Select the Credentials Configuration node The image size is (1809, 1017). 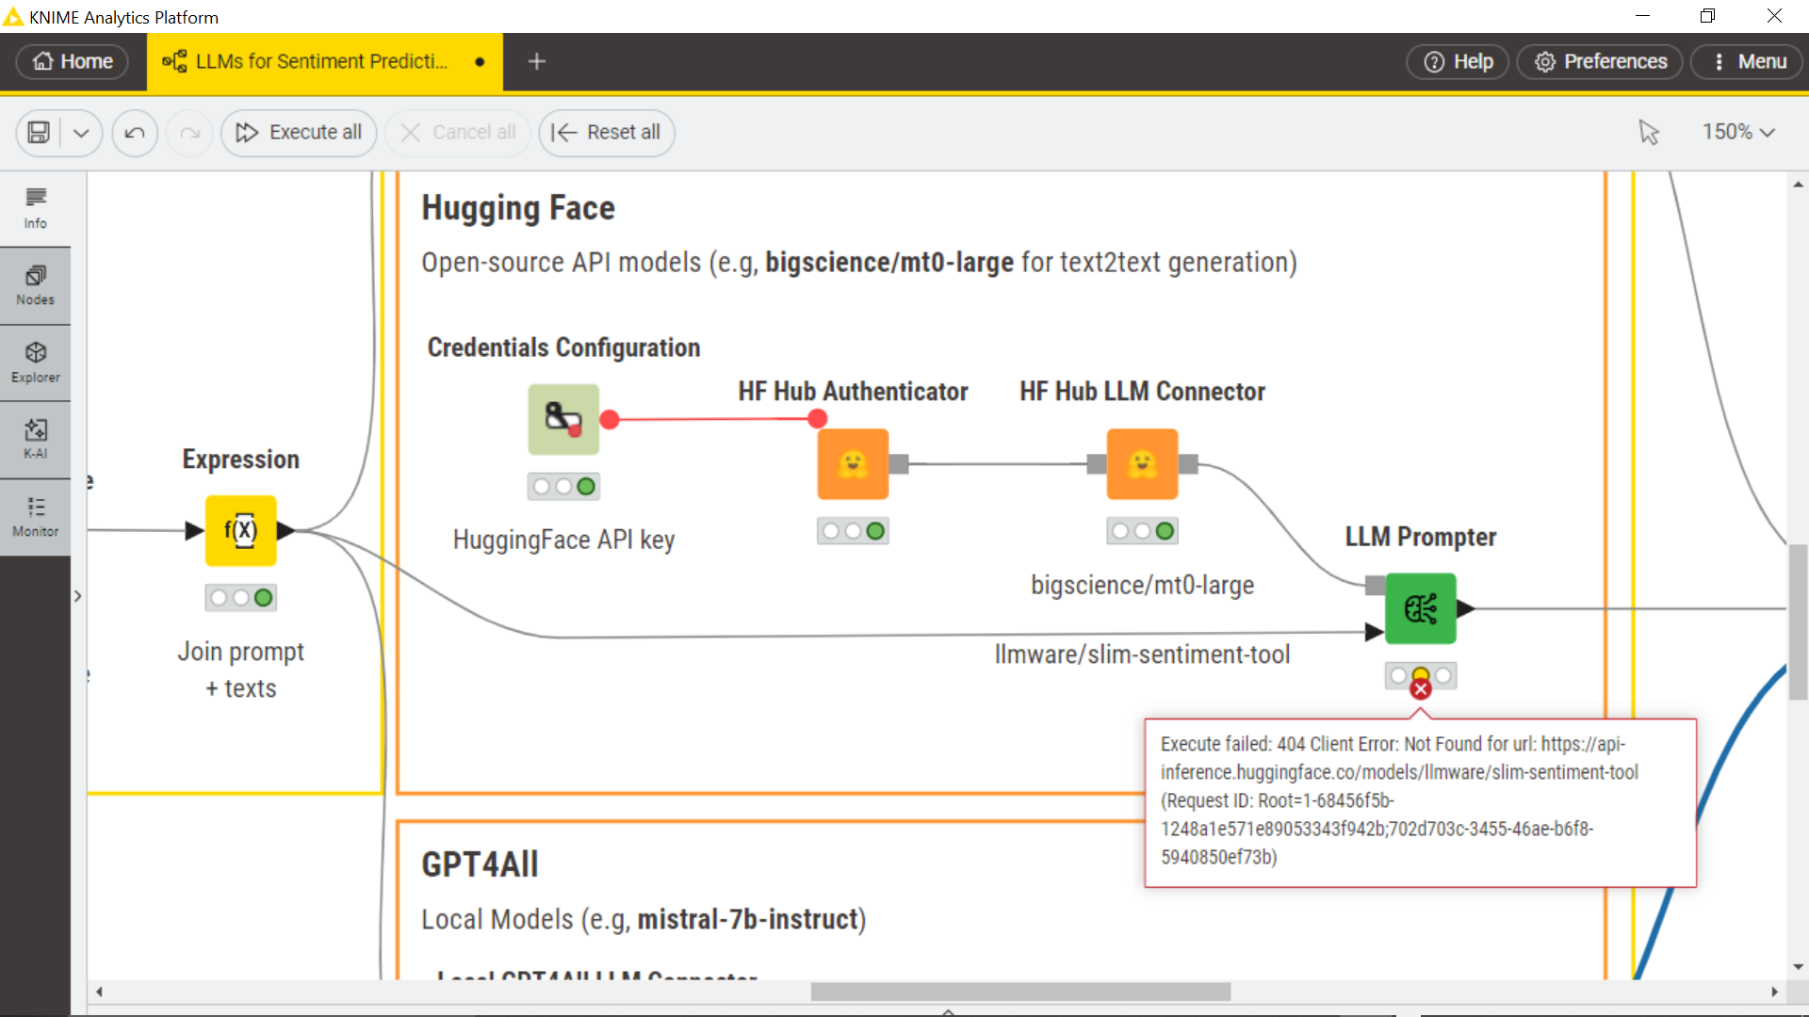(563, 420)
